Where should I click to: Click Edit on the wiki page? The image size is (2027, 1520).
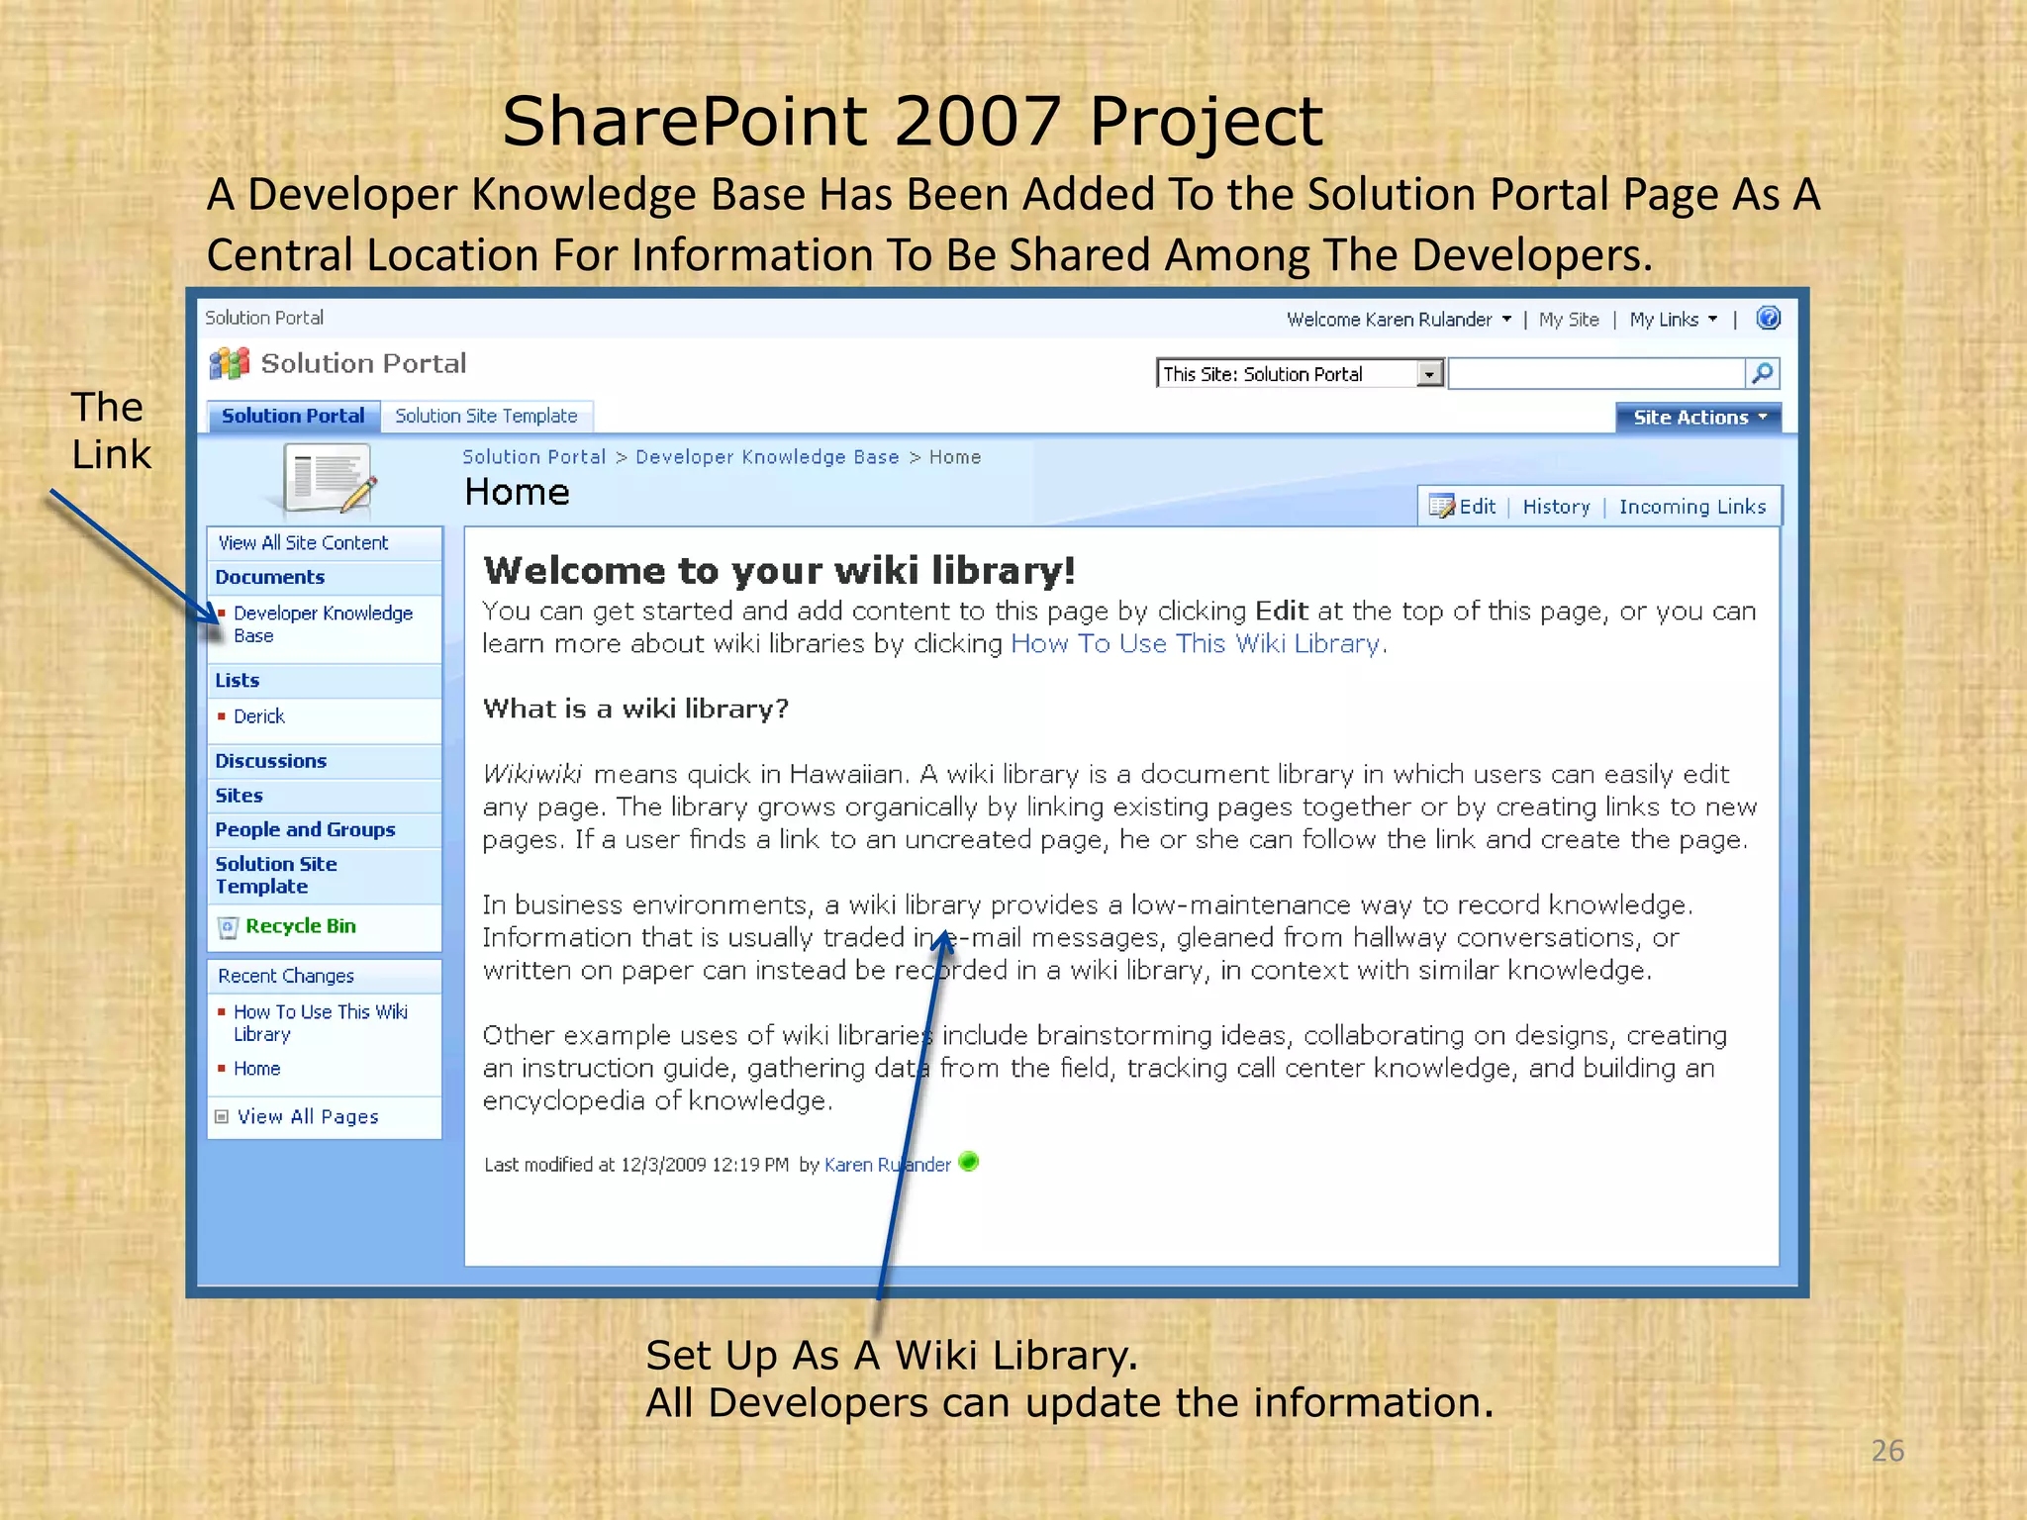pos(1477,507)
